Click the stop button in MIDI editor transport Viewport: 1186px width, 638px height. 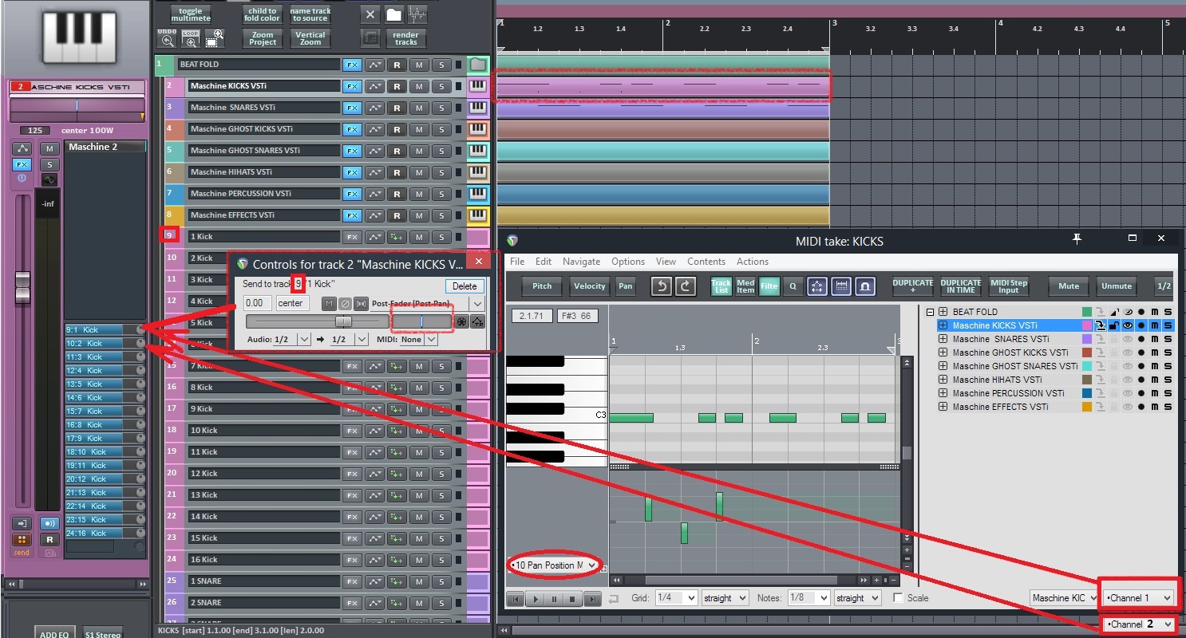573,598
